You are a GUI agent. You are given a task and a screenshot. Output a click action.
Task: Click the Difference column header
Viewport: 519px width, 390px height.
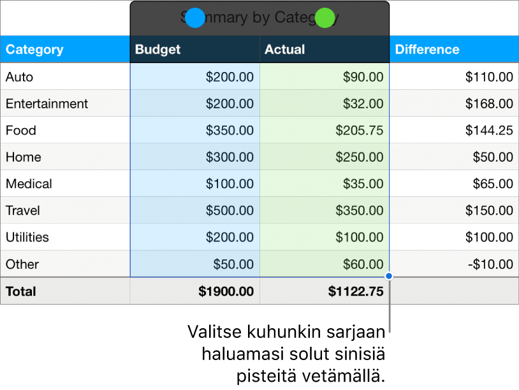427,49
